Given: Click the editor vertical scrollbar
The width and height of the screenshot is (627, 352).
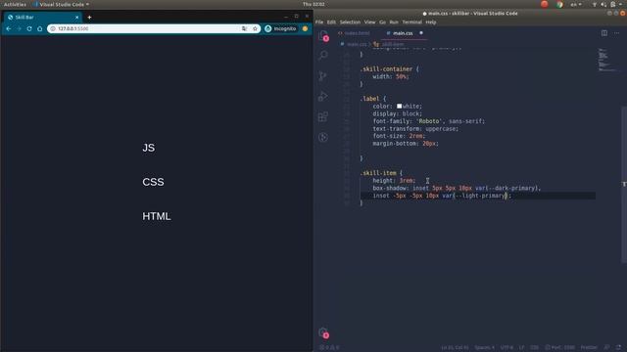Looking at the screenshot, I should point(624,185).
